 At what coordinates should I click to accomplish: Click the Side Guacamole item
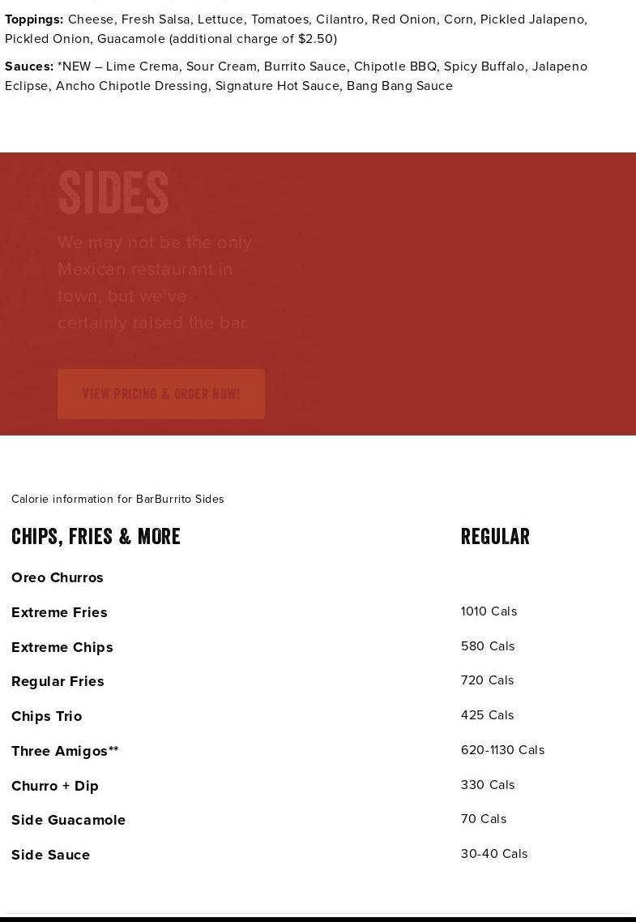[x=68, y=820]
